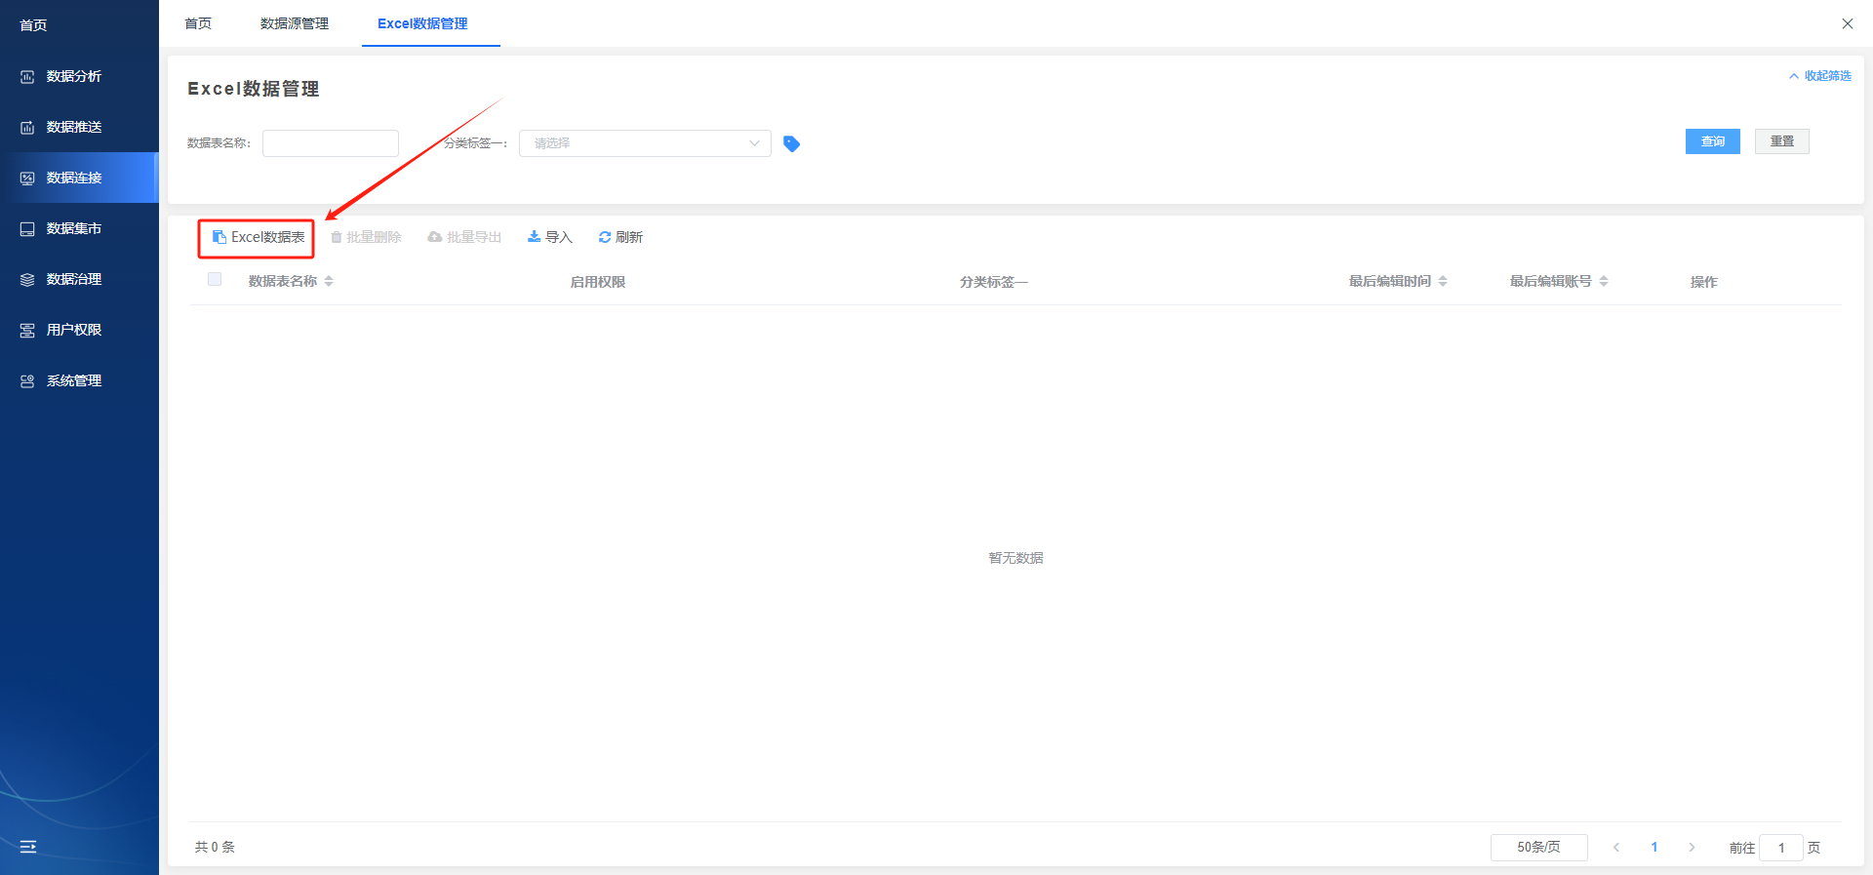Click the 重置 button
This screenshot has height=875, width=1873.
pos(1782,141)
